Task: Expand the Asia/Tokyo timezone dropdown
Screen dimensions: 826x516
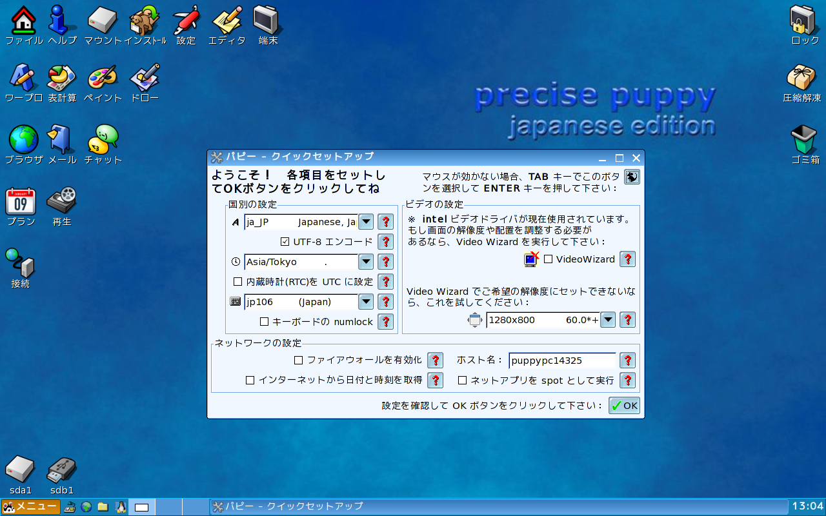Action: (366, 262)
